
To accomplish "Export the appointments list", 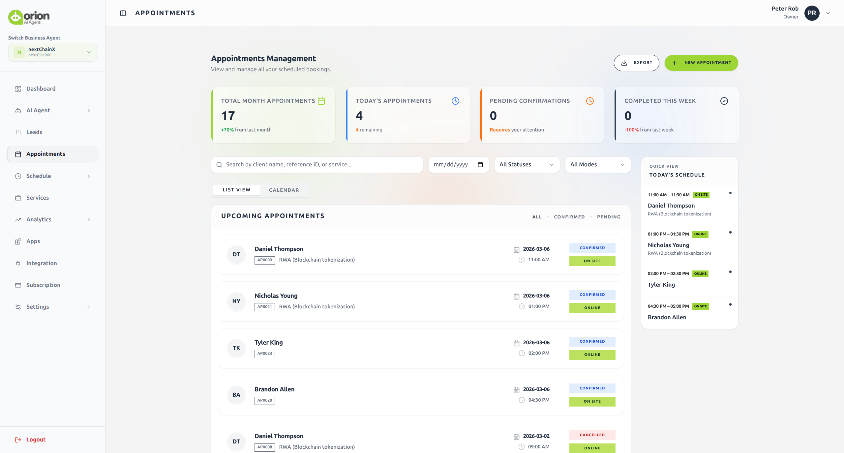I will [x=636, y=63].
